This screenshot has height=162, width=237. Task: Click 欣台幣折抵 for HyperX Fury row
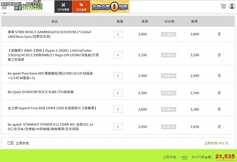click(x=169, y=110)
